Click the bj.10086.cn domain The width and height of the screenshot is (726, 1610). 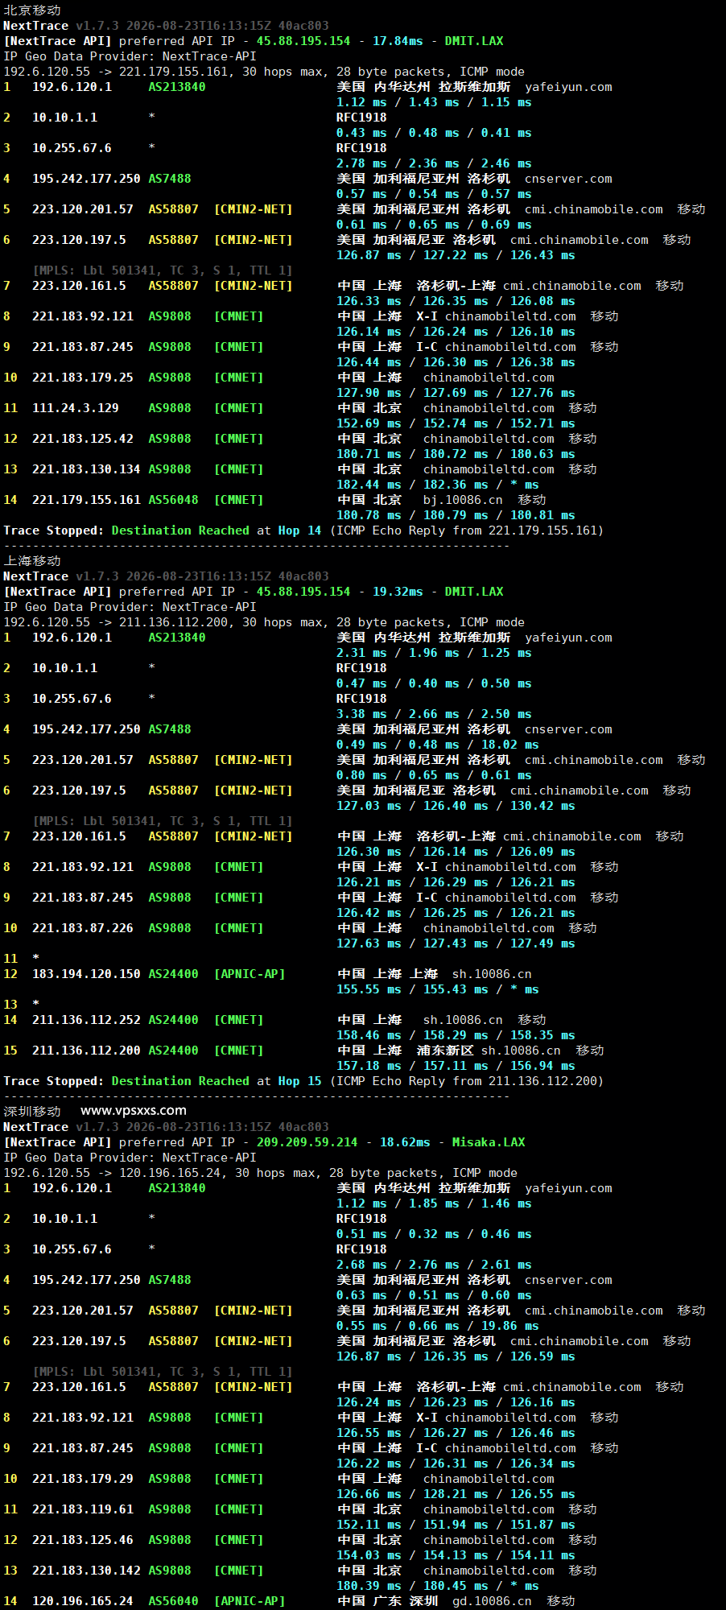463,500
